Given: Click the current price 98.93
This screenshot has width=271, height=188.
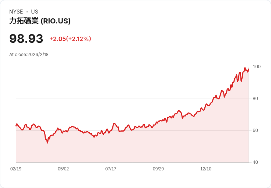Looking at the screenshot, I should (x=26, y=38).
